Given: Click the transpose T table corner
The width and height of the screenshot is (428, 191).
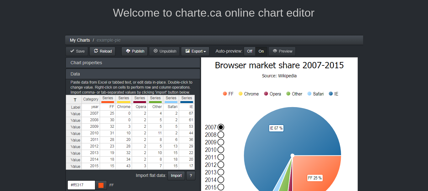Looking at the screenshot, I should pos(74,100).
